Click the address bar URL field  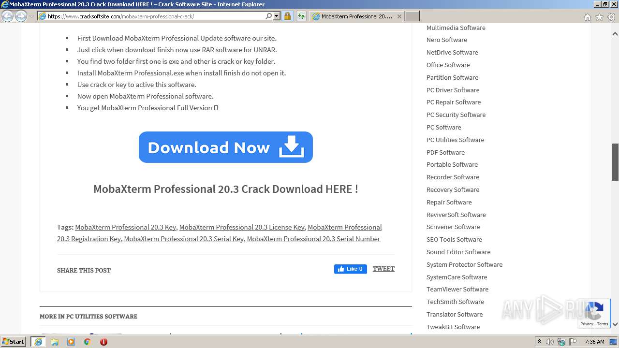(x=155, y=16)
